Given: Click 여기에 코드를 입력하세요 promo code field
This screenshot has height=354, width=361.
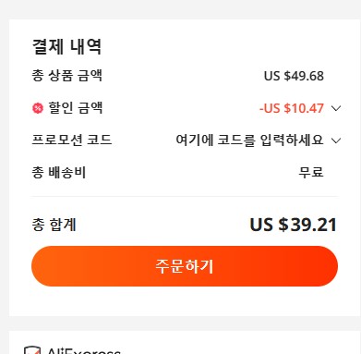Looking at the screenshot, I should (x=249, y=140).
